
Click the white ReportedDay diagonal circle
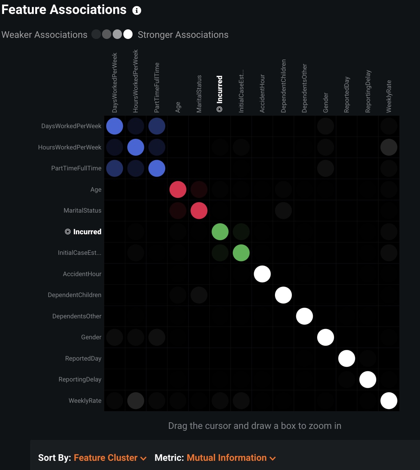click(x=347, y=358)
